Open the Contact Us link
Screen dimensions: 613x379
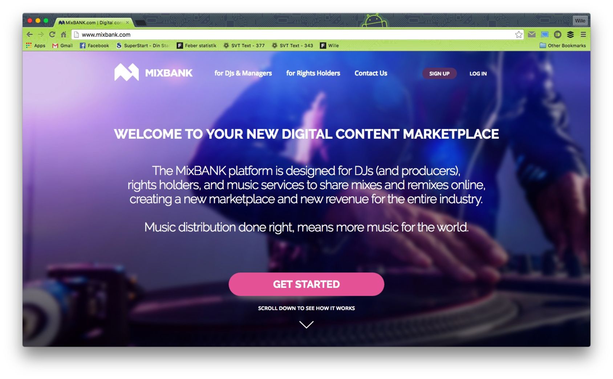371,73
